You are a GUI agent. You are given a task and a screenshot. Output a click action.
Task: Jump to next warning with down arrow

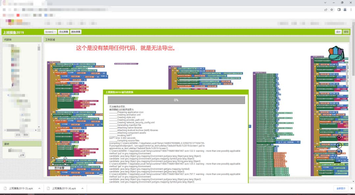(53, 164)
